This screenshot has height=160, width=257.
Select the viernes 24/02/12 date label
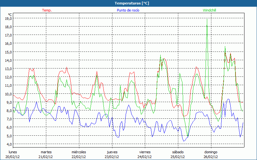point(145,154)
